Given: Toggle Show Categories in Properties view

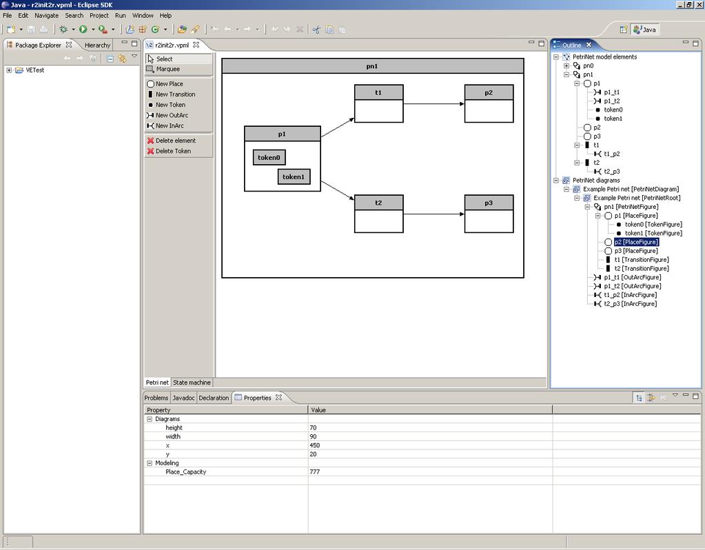Looking at the screenshot, I should tap(639, 398).
